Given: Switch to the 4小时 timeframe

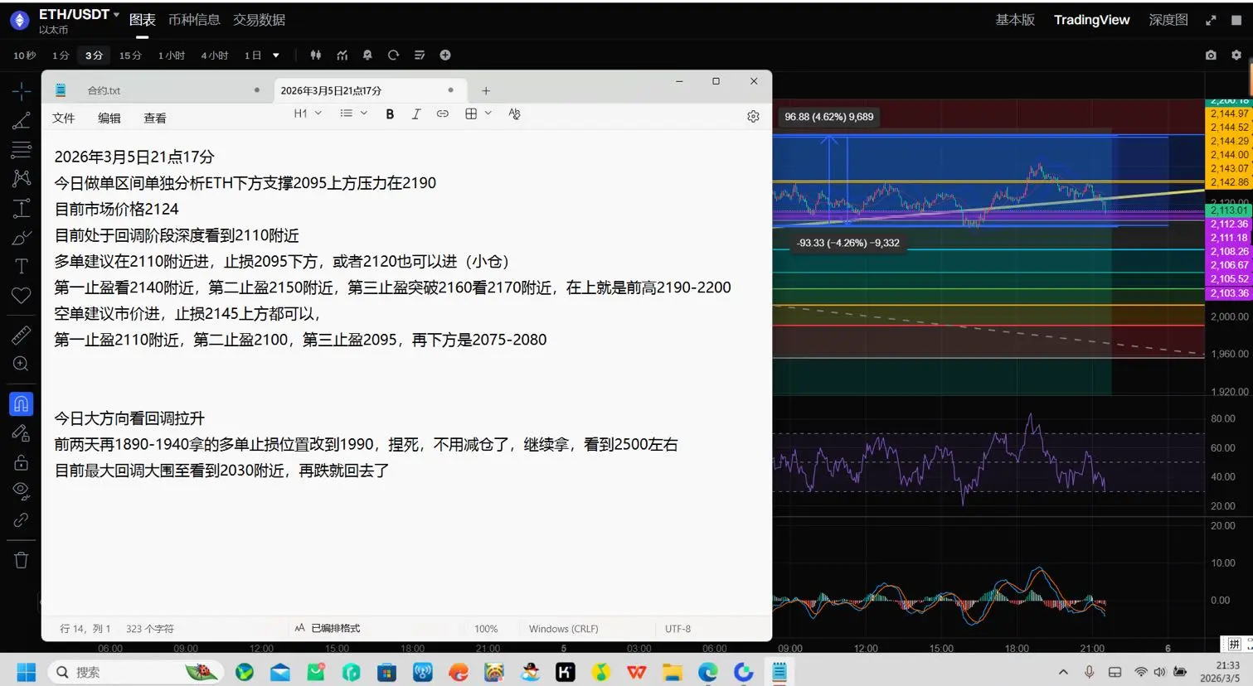Looking at the screenshot, I should [215, 56].
